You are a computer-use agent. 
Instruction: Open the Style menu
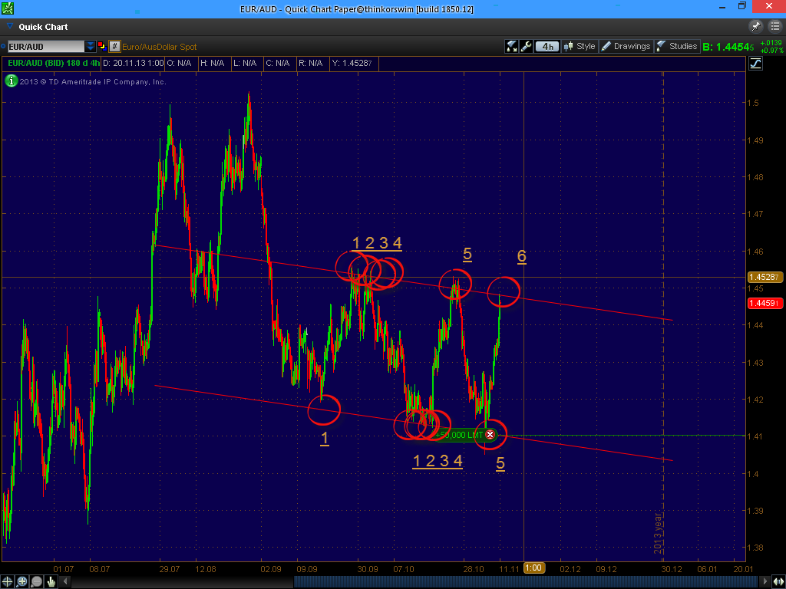click(580, 47)
